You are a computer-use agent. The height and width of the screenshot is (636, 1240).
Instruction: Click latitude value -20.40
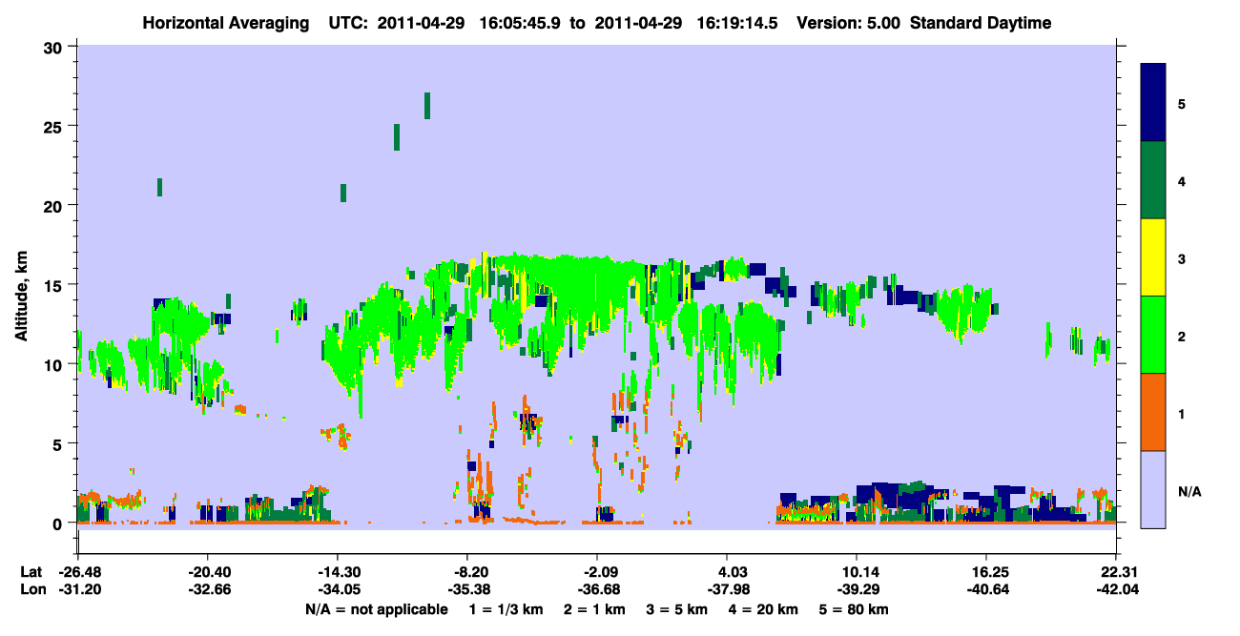click(207, 571)
